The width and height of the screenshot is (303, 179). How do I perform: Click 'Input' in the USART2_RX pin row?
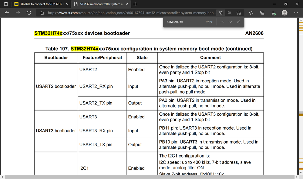click(133, 86)
